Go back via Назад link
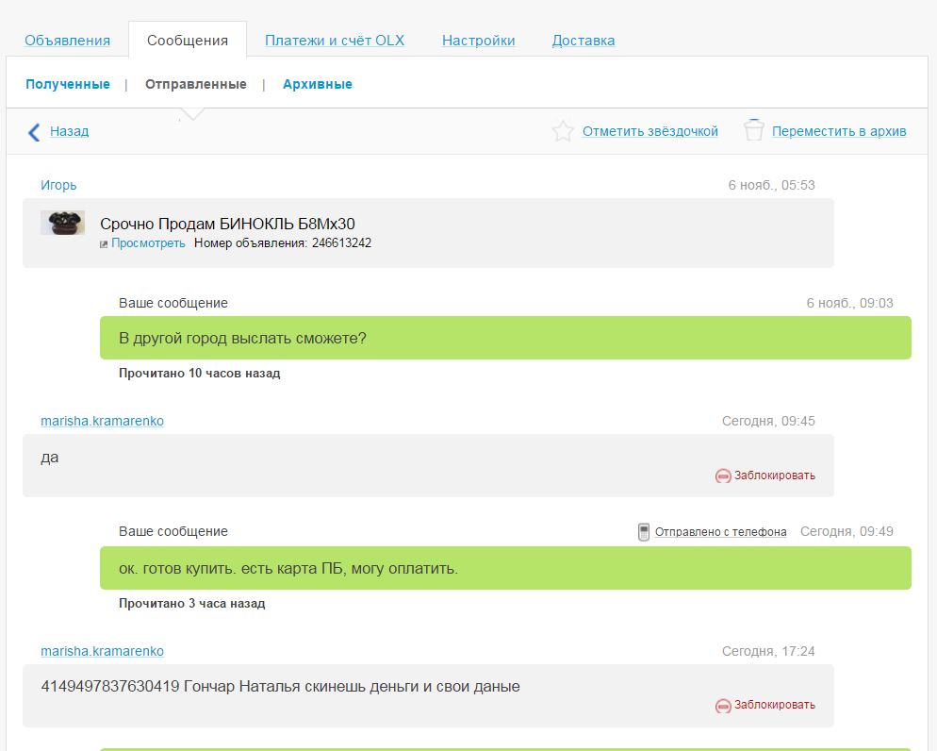This screenshot has height=751, width=937. 70,131
